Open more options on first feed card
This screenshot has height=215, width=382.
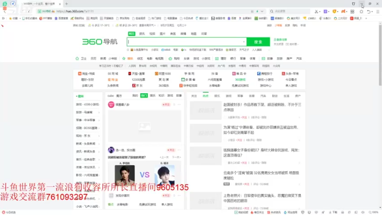[x=180, y=105]
